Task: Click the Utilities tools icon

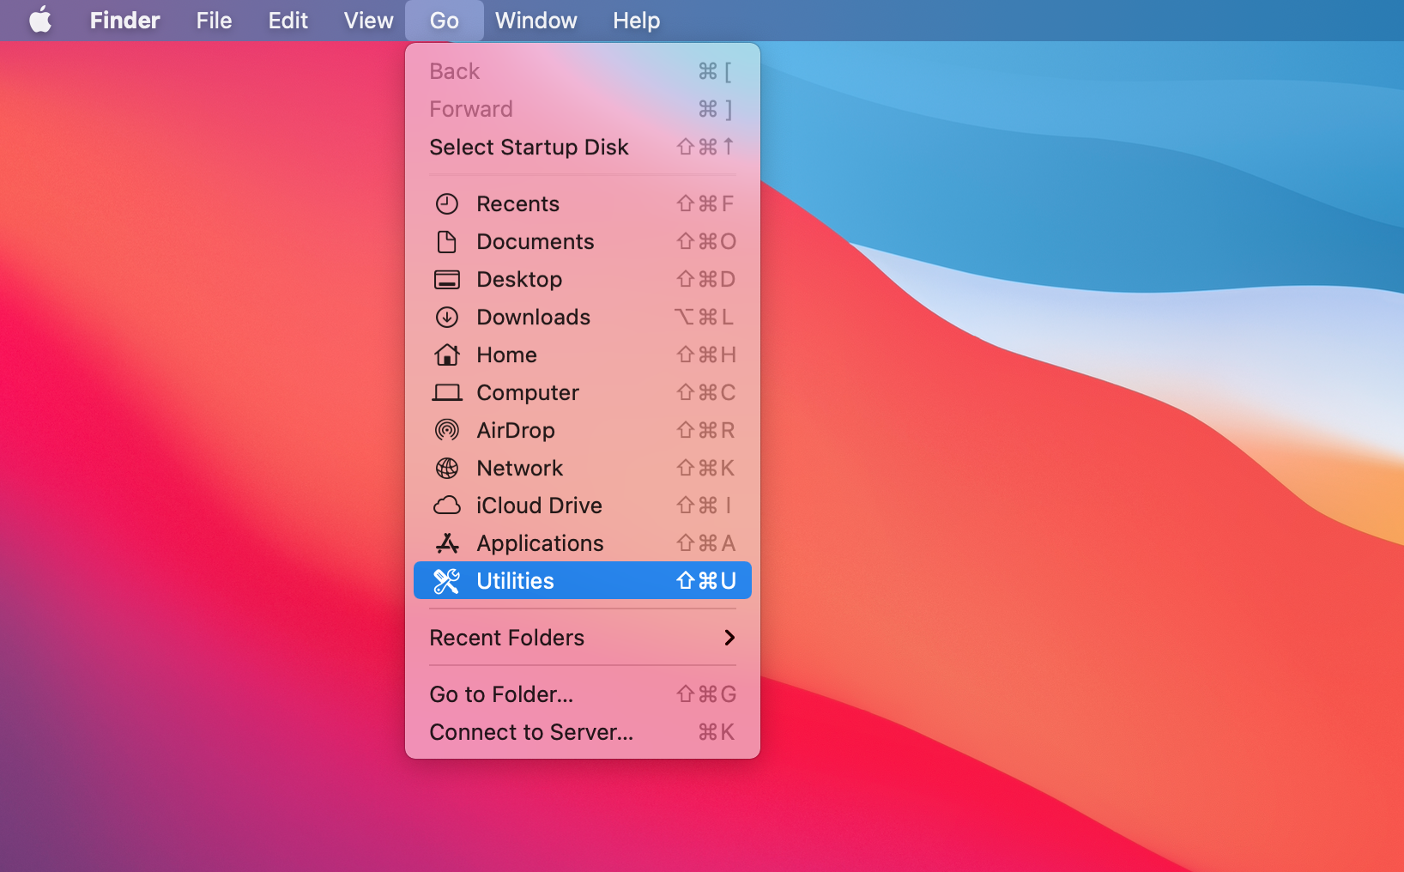Action: click(447, 581)
